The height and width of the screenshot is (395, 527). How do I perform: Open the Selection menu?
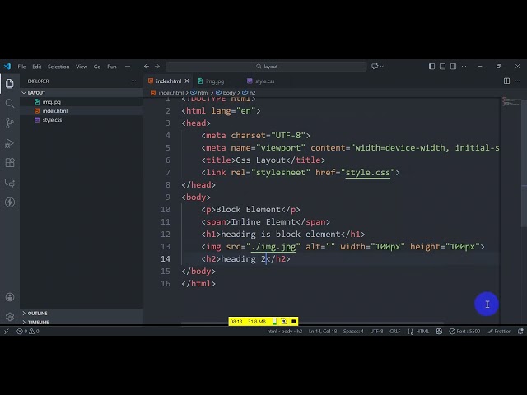pos(58,67)
